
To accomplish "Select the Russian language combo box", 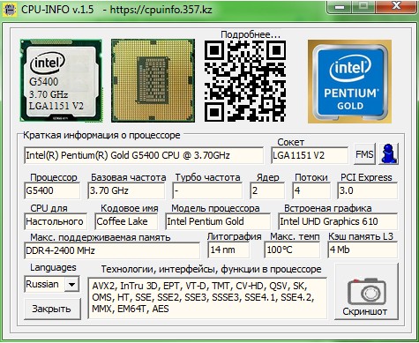I will point(51,284).
